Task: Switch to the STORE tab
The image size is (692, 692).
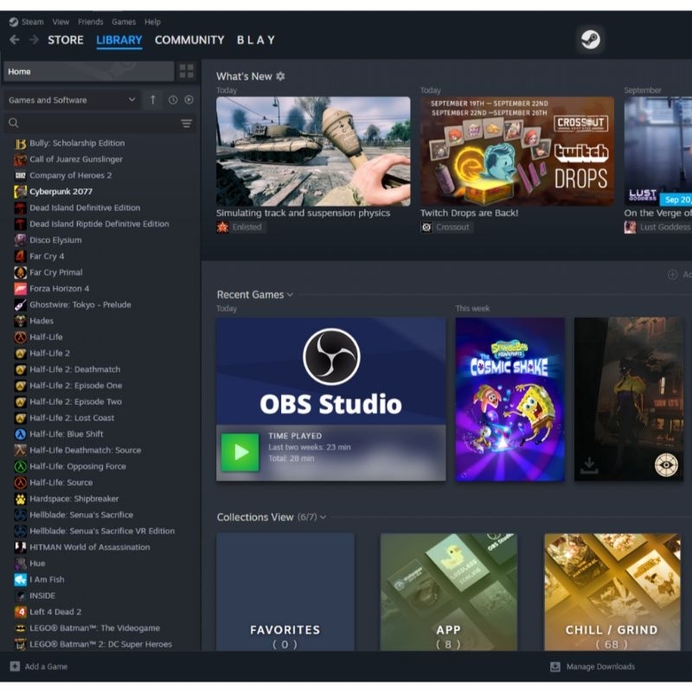Action: [66, 40]
